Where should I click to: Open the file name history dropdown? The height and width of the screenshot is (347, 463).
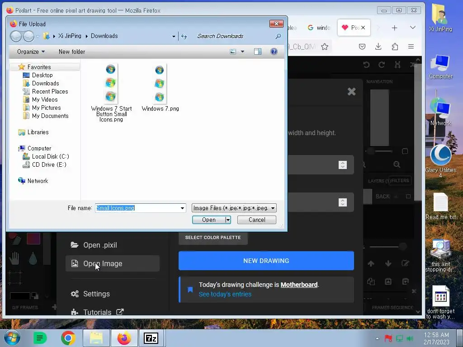point(183,208)
